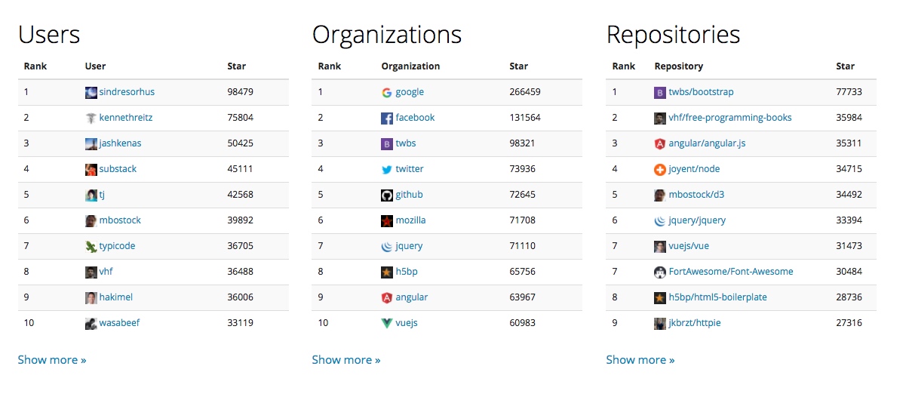Screen dimensions: 906x397
Task: Visit joyent/node repository link
Action: (695, 169)
